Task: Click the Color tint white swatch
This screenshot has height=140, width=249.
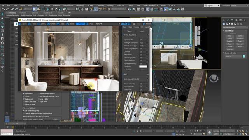Action: pyautogui.click(x=143, y=66)
